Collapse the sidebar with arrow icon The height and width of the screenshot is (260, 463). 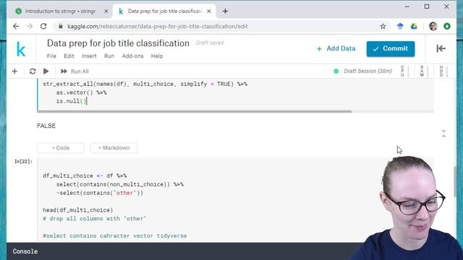441,48
